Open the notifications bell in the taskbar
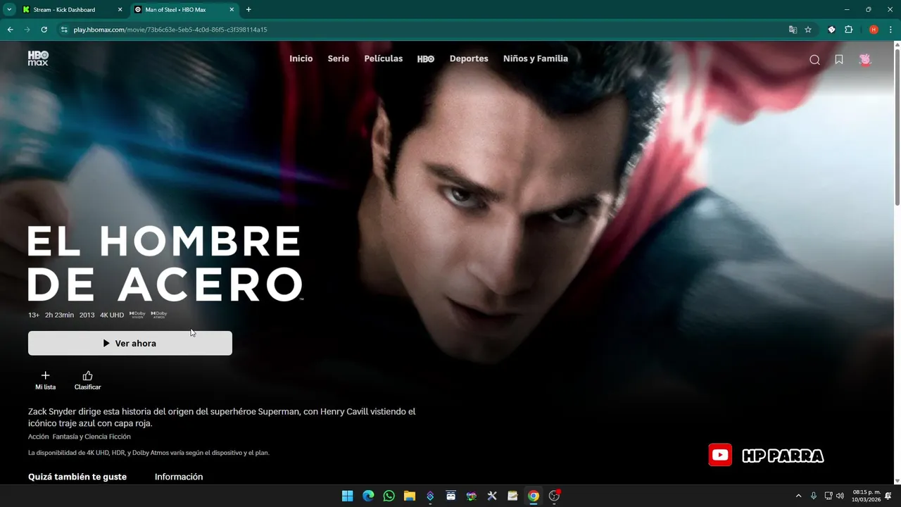The width and height of the screenshot is (901, 507). [888, 496]
